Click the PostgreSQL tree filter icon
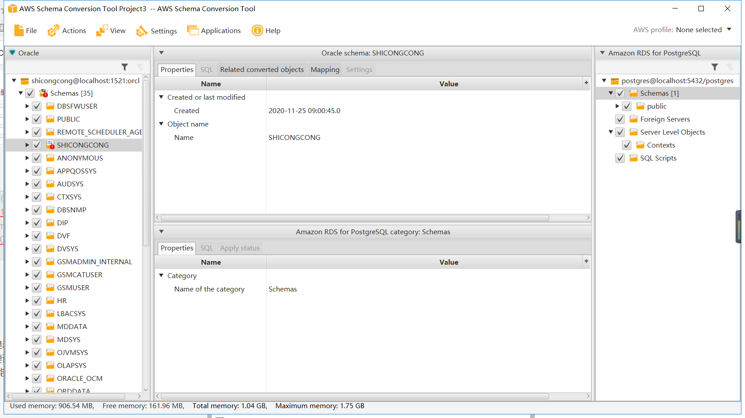The width and height of the screenshot is (745, 418). (x=715, y=67)
